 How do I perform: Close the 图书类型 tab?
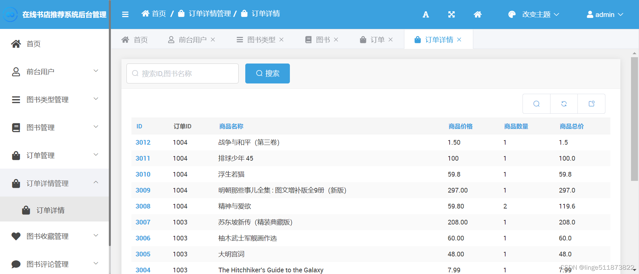[282, 40]
